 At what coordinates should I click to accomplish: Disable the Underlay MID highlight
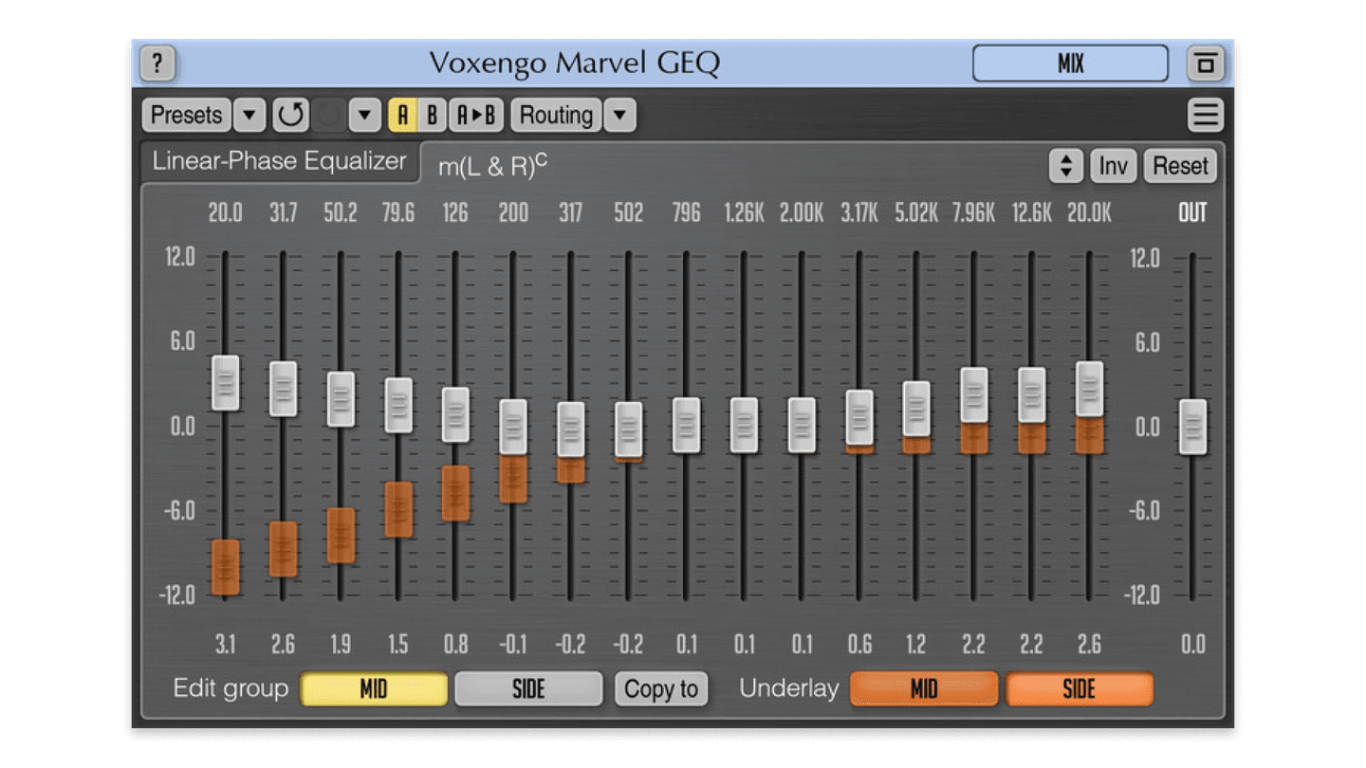(923, 688)
